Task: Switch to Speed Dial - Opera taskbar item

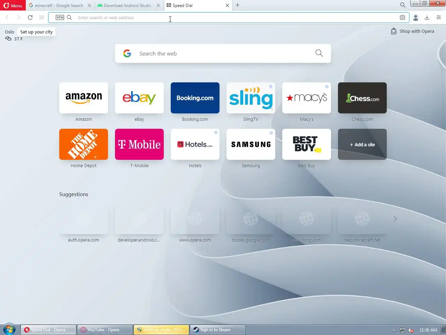Action: coord(48,330)
